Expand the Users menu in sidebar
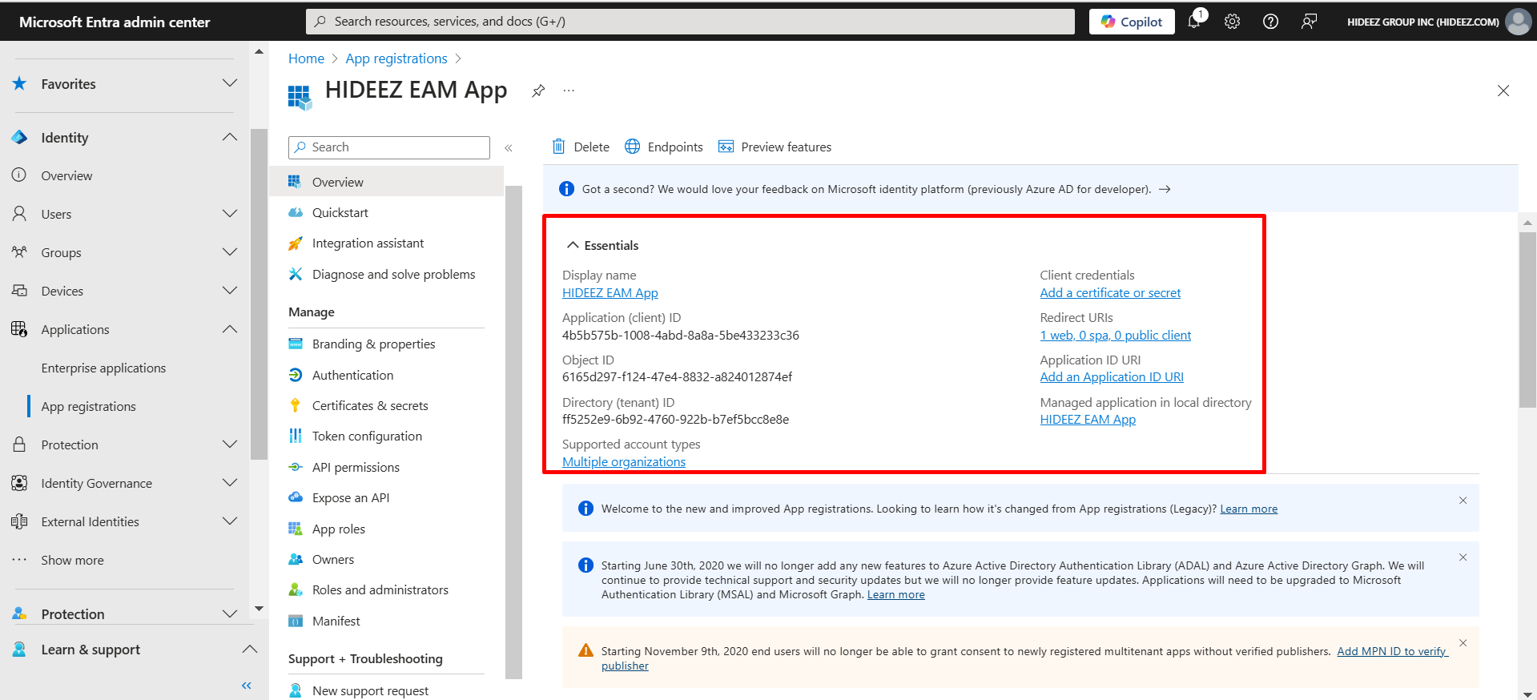This screenshot has height=700, width=1537. click(229, 214)
